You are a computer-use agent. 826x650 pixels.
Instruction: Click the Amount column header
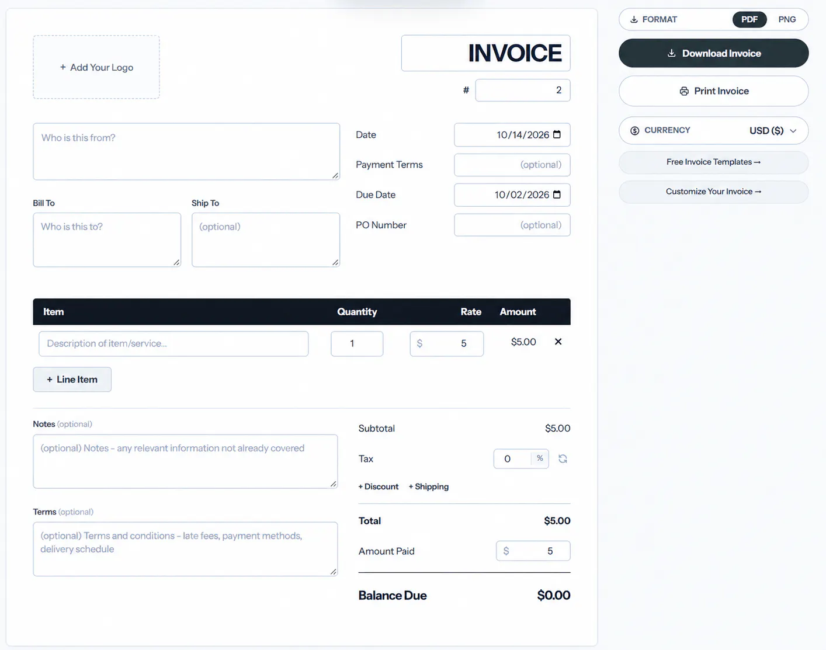click(518, 312)
